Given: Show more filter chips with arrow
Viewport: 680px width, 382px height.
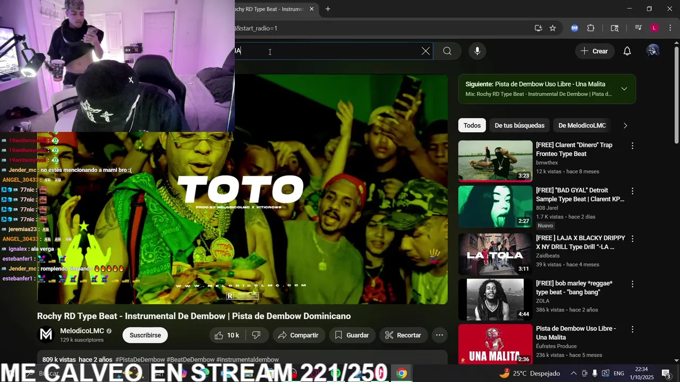Looking at the screenshot, I should (625, 126).
